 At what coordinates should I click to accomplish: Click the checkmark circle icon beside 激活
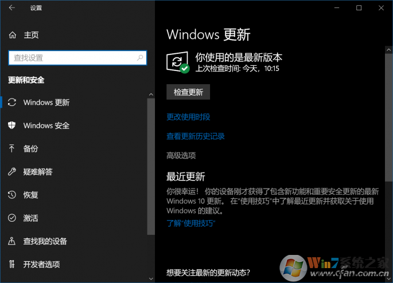(x=12, y=218)
